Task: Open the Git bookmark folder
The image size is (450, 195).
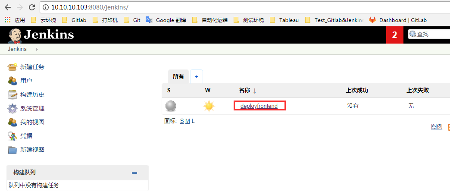Action: click(x=132, y=20)
